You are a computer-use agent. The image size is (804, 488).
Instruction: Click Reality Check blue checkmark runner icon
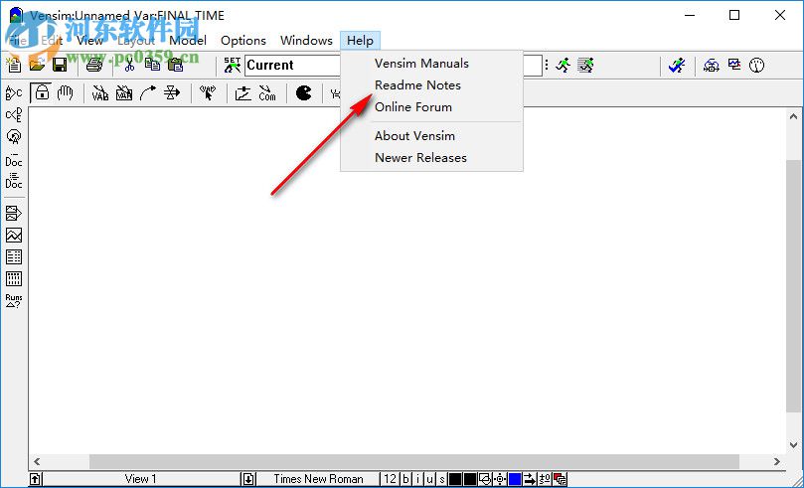coord(677,66)
